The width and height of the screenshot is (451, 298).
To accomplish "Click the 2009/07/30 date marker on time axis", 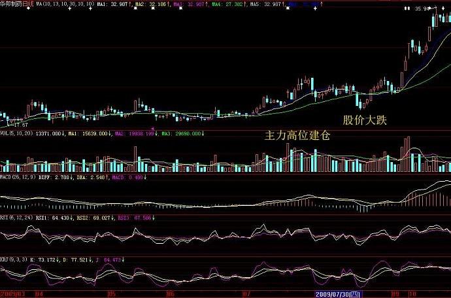I will click(337, 294).
